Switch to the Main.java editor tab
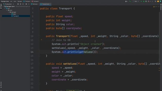Screen dimensions: 162x91 [34, 4]
